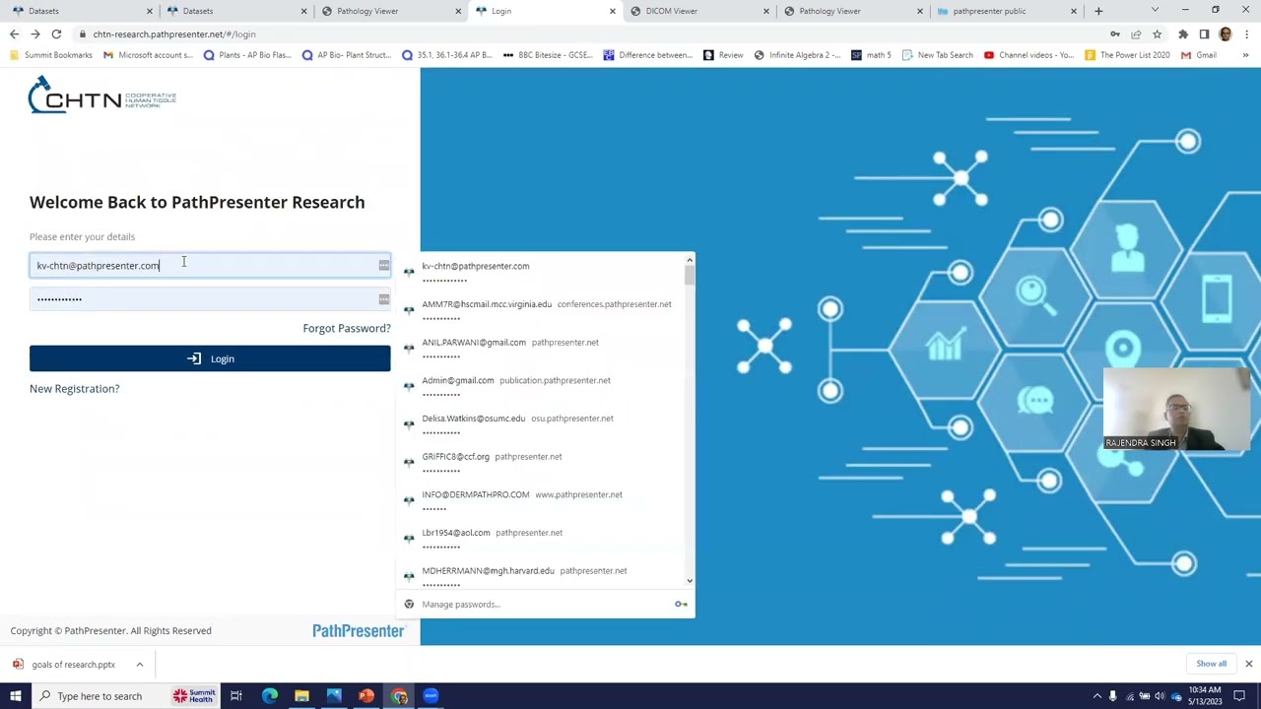Open the Zoom app from the taskbar
The width and height of the screenshot is (1261, 709).
click(x=431, y=696)
